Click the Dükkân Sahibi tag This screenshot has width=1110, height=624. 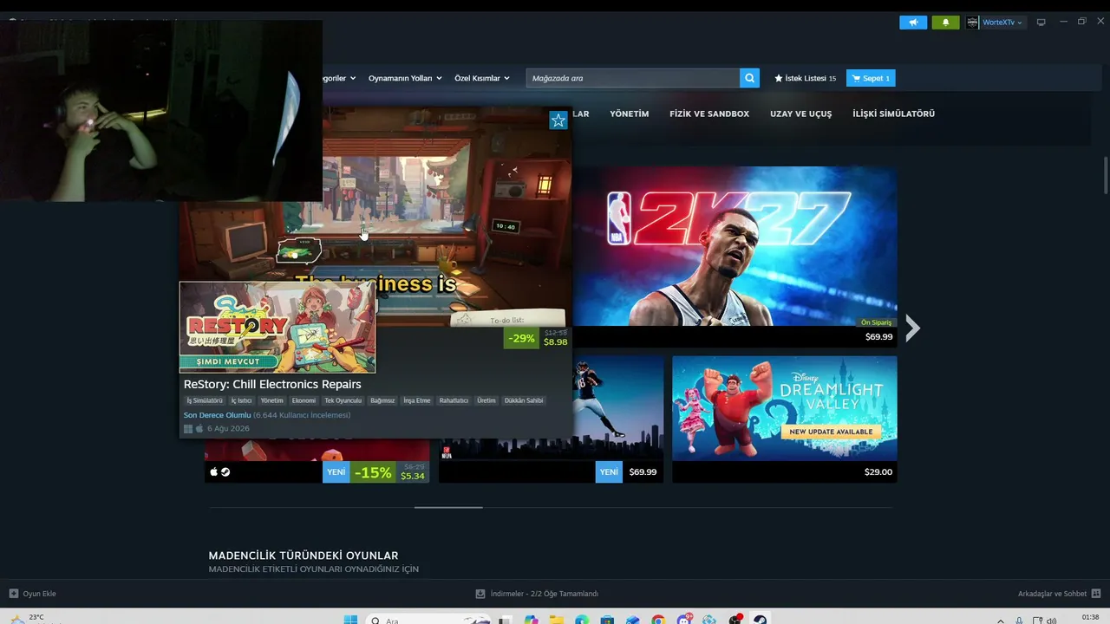tap(524, 400)
